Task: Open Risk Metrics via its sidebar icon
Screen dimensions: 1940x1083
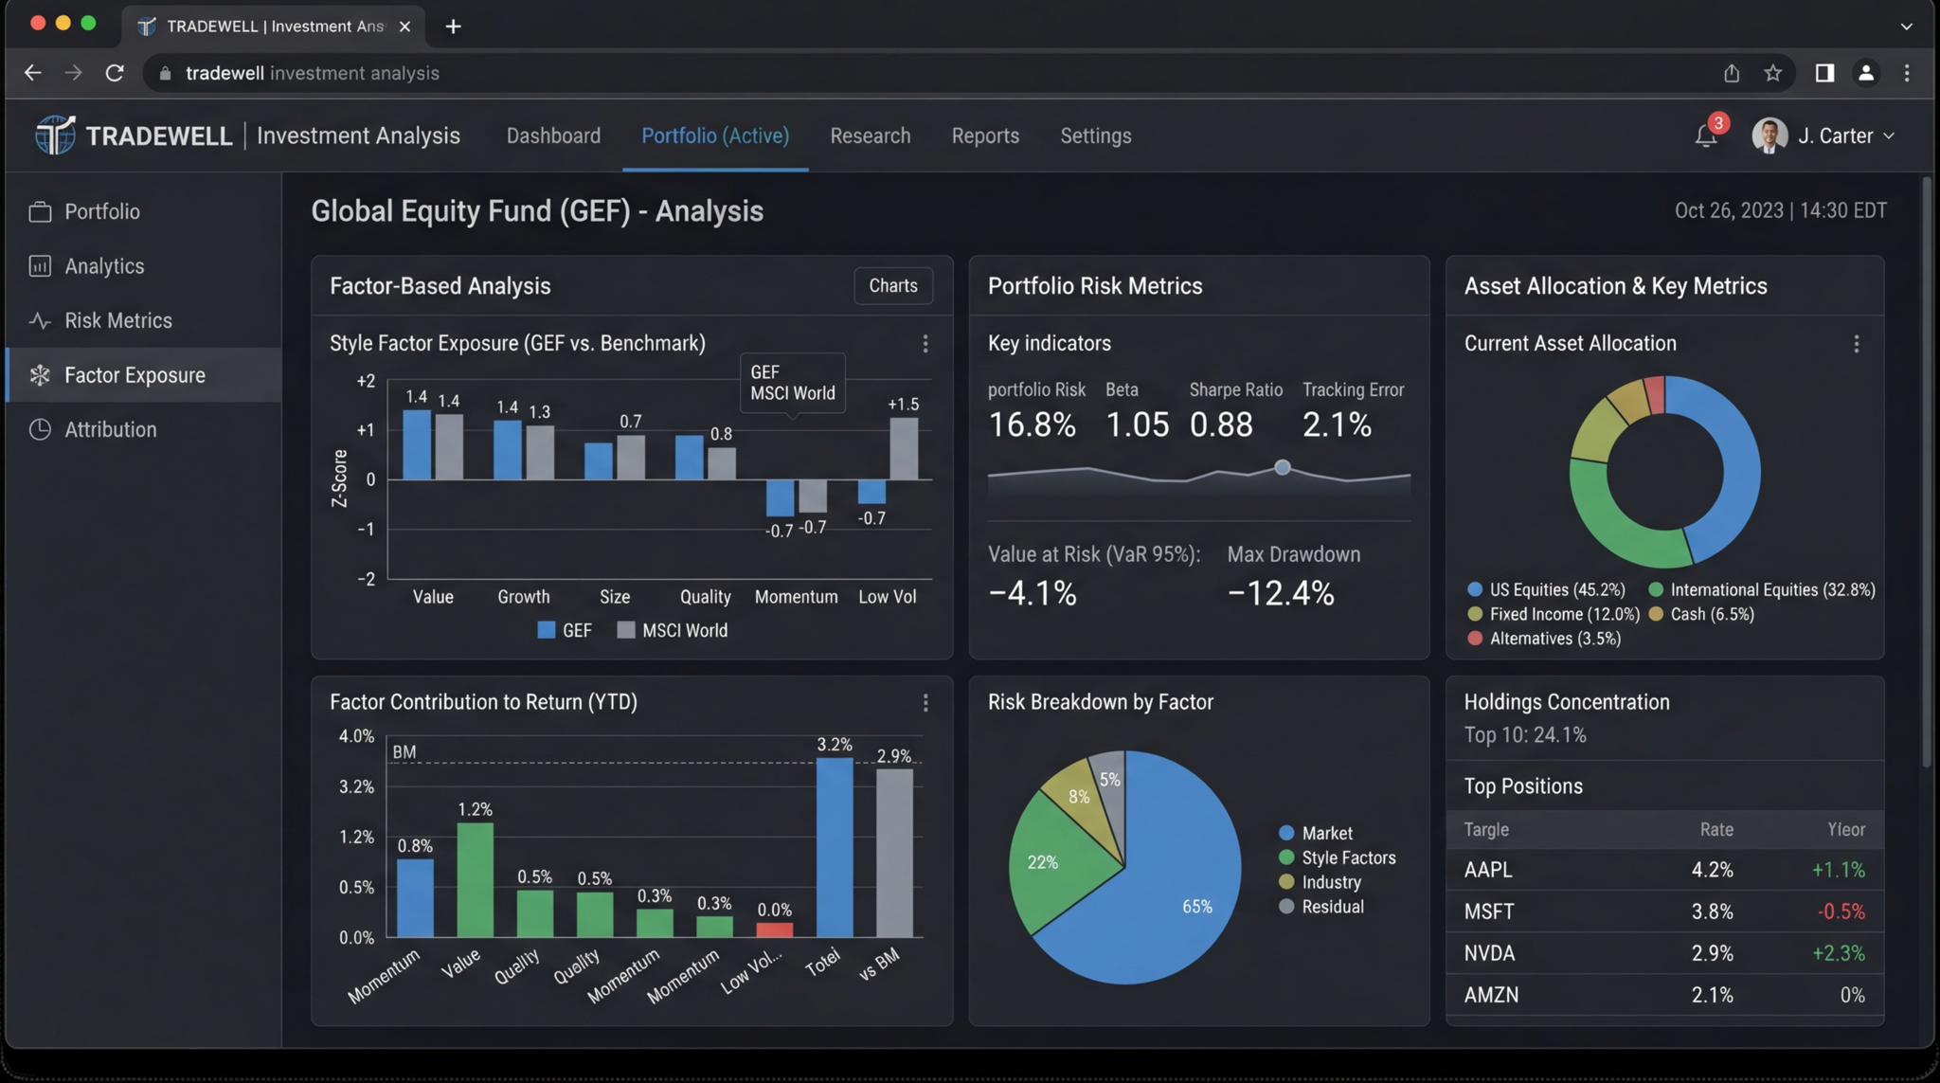Action: coord(40,320)
